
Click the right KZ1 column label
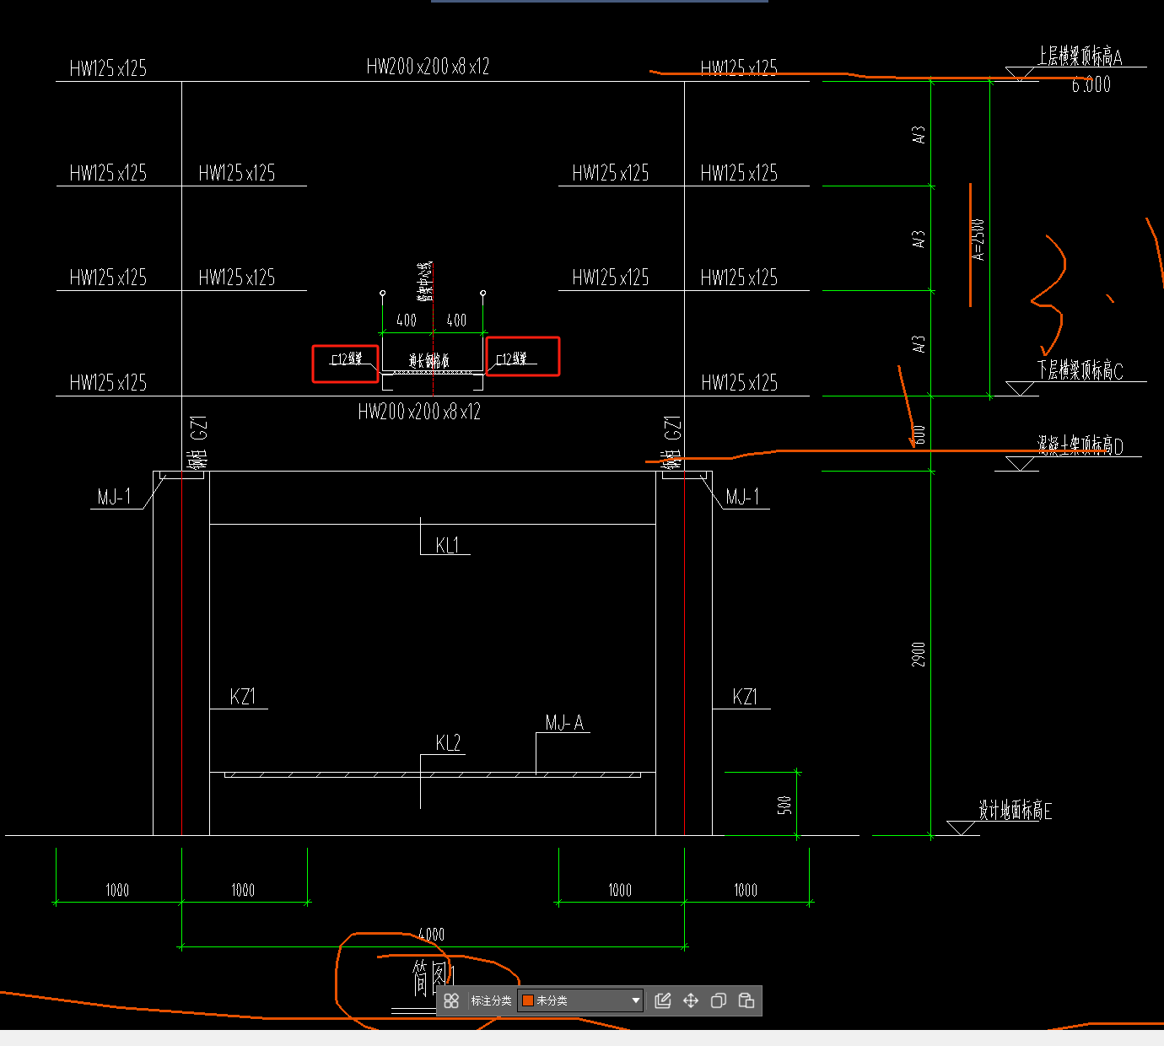pos(745,697)
